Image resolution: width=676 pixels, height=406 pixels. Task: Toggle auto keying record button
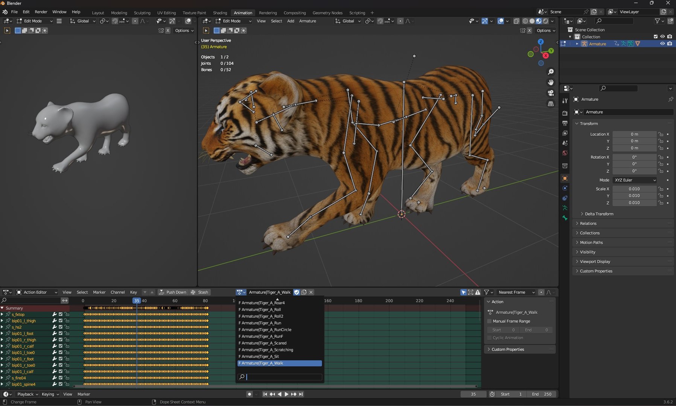pyautogui.click(x=249, y=394)
